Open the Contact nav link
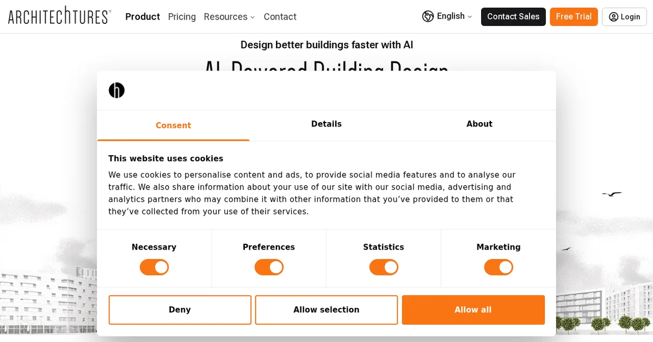The image size is (653, 342). 280,17
